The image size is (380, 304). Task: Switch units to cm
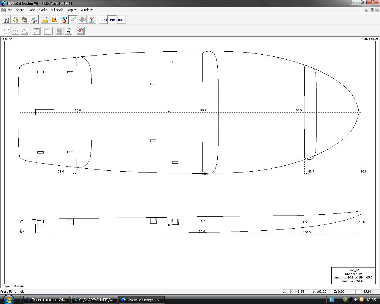(x=113, y=20)
